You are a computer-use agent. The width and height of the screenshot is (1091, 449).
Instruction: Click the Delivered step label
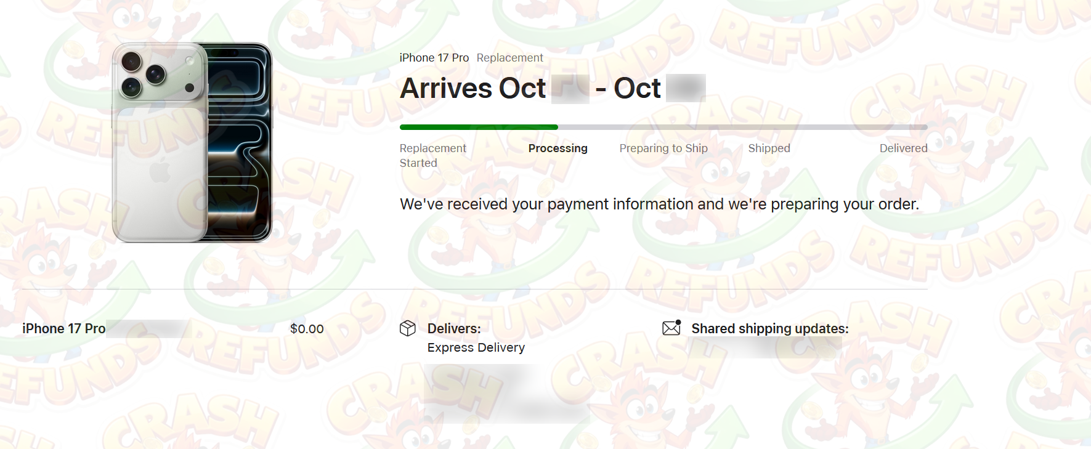(x=903, y=148)
